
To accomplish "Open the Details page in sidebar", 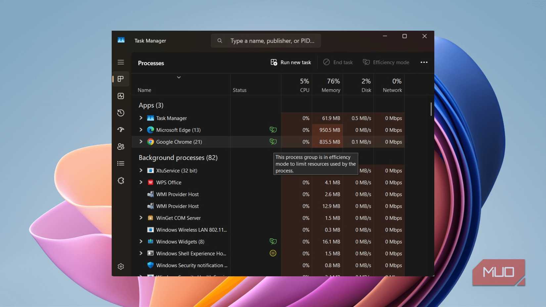I will click(x=121, y=163).
